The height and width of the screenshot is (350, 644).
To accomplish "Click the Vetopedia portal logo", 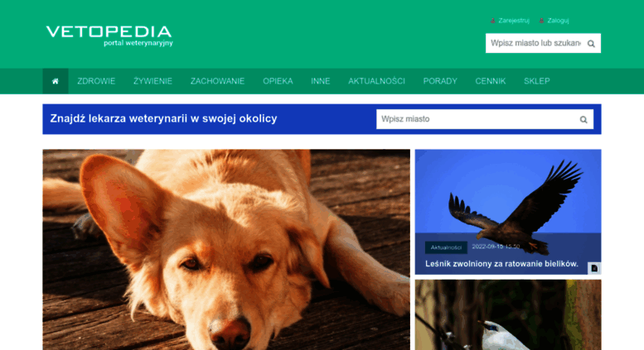I will coord(109,36).
